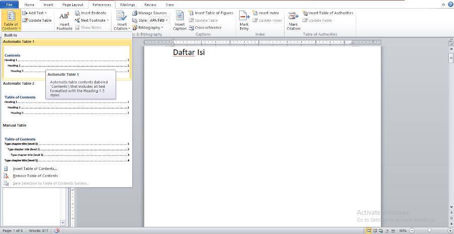The height and width of the screenshot is (234, 454).
Task: Click Insert Table of Figures
Action: (211, 13)
